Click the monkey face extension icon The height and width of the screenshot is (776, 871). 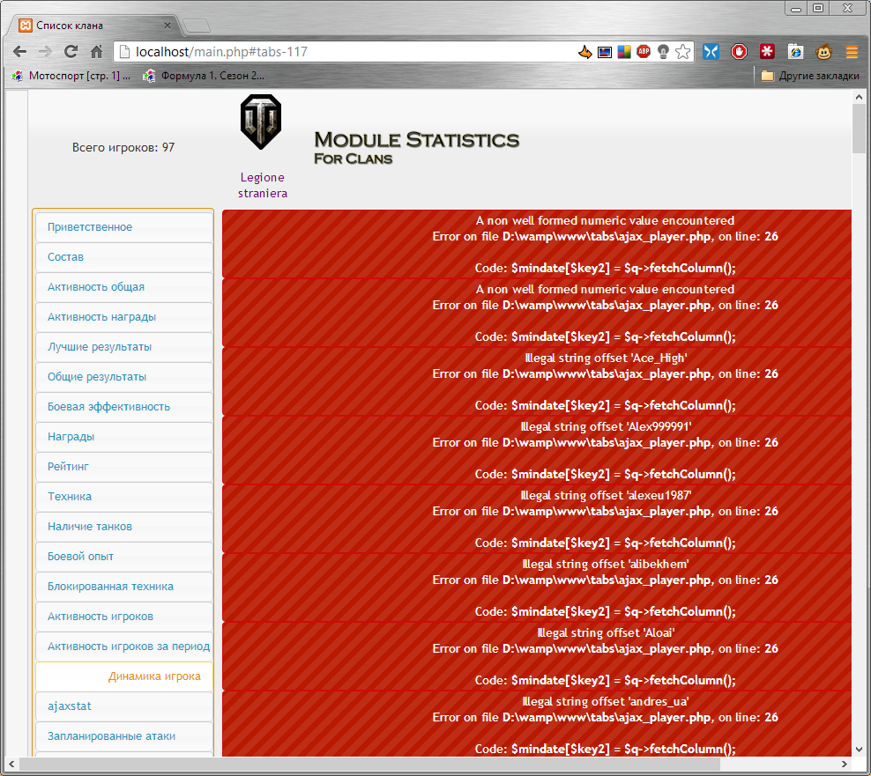pyautogui.click(x=824, y=52)
